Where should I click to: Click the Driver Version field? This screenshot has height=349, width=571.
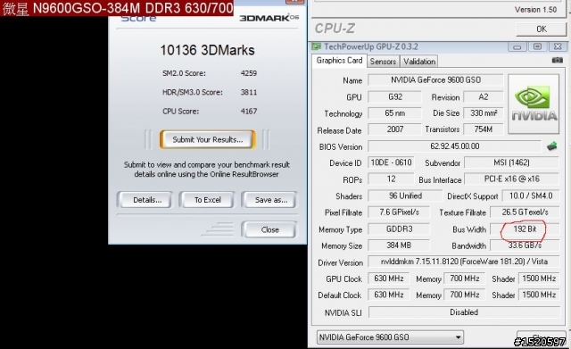464,262
